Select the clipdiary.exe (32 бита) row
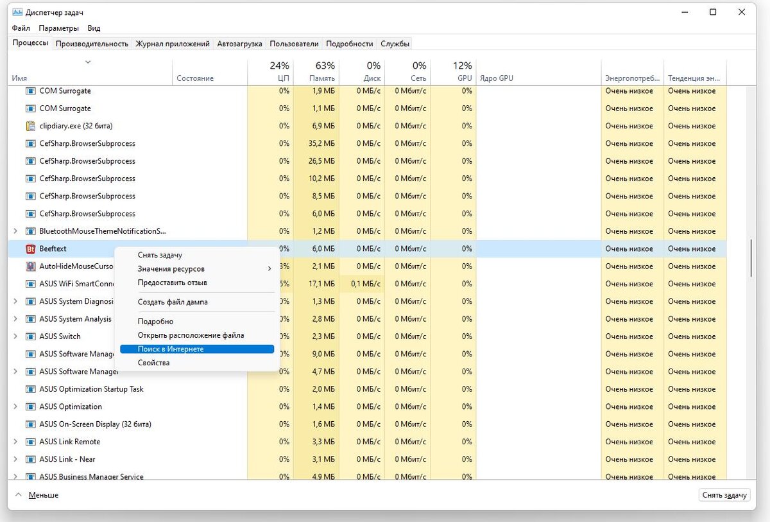The width and height of the screenshot is (770, 522). 367,126
